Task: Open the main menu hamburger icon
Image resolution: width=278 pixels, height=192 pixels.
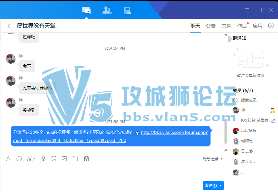Action: click(x=247, y=10)
